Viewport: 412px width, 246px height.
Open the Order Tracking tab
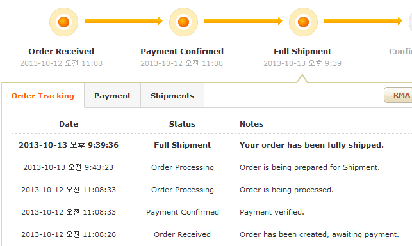pos(43,96)
